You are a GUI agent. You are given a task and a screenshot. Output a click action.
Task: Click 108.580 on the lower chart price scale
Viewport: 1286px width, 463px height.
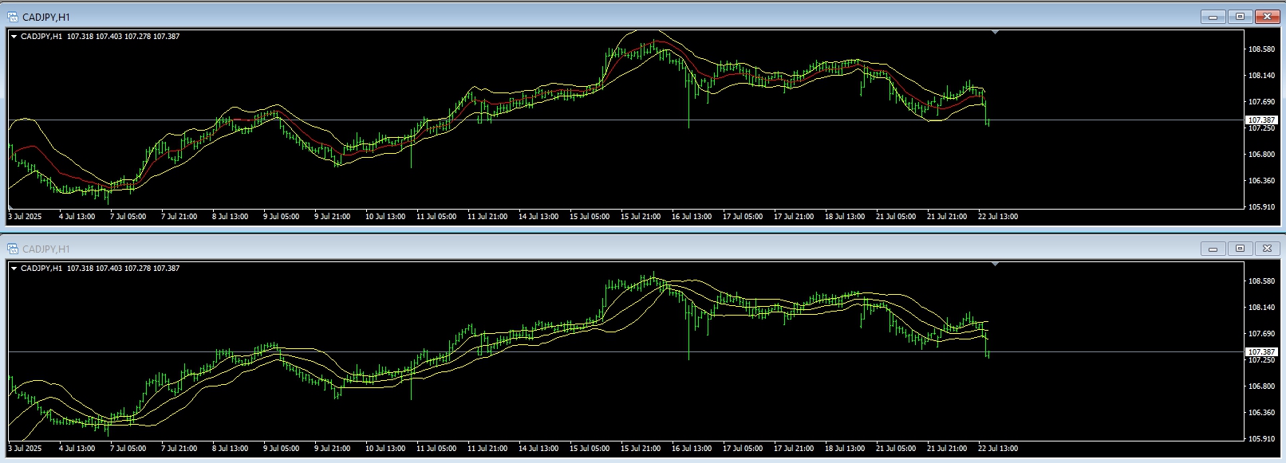(1260, 281)
